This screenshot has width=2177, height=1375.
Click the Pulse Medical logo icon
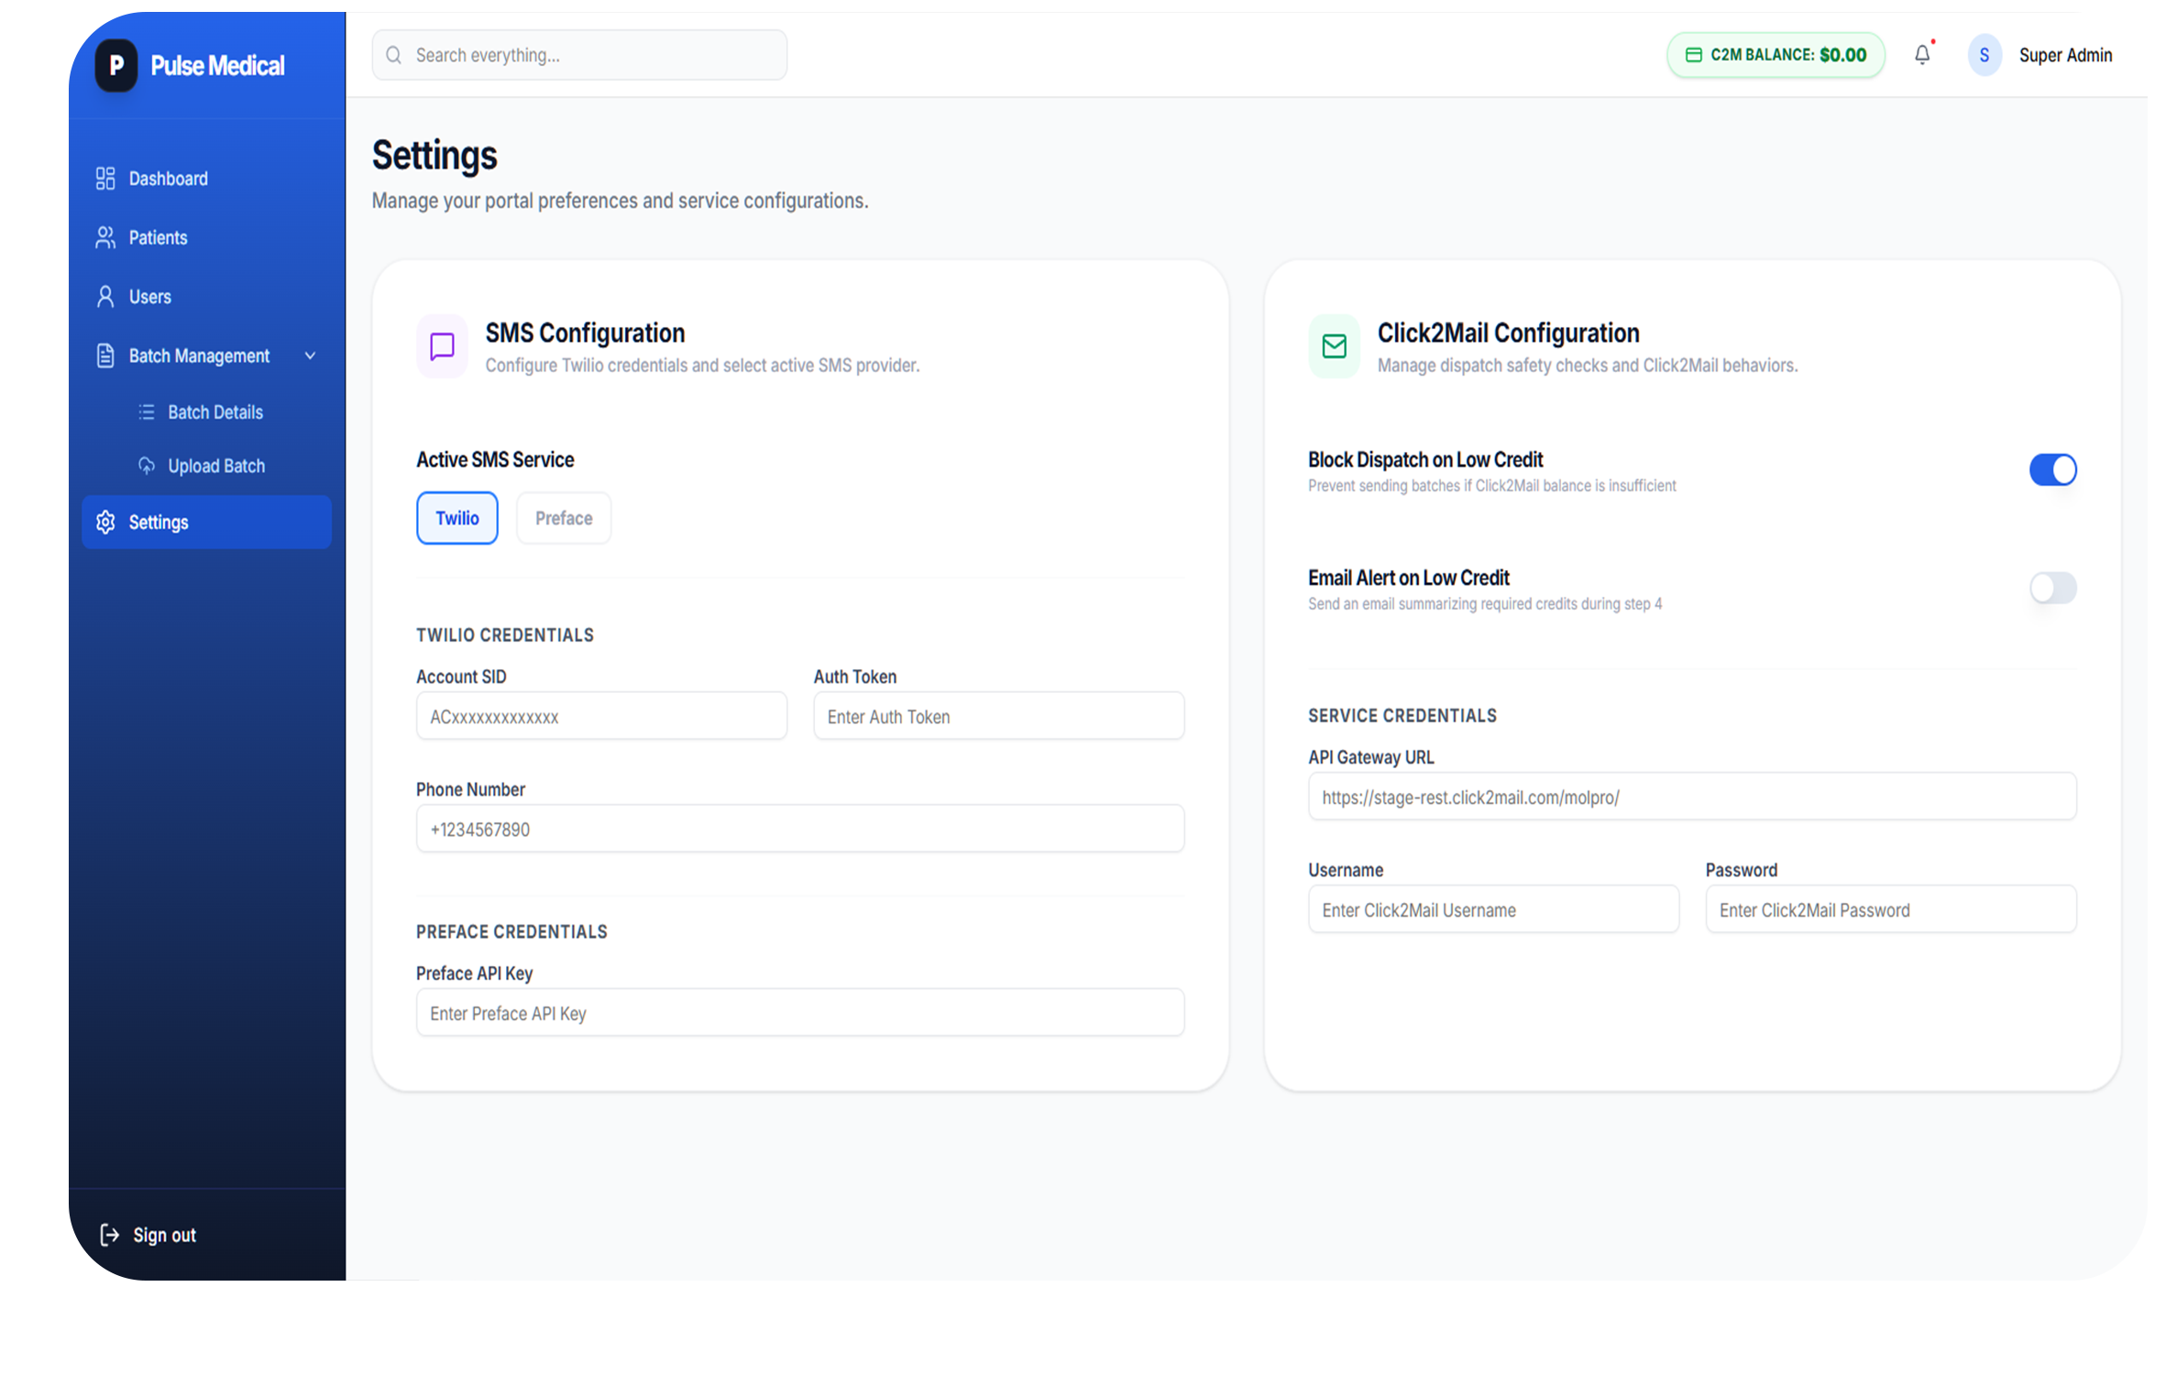pyautogui.click(x=115, y=65)
